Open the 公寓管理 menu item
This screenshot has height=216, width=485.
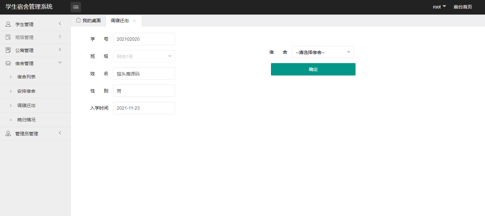[35, 50]
